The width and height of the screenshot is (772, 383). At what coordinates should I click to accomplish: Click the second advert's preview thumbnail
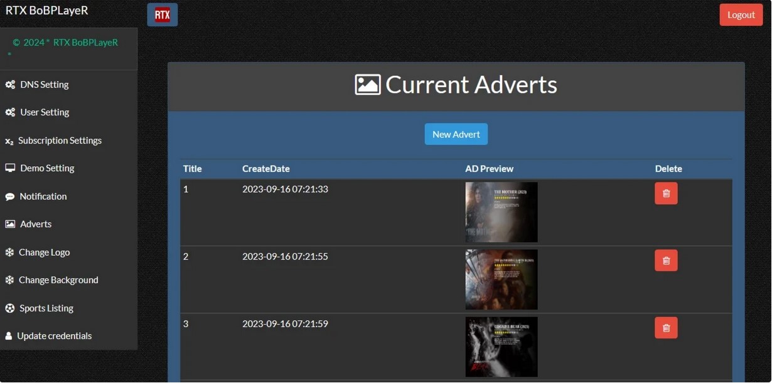(501, 280)
